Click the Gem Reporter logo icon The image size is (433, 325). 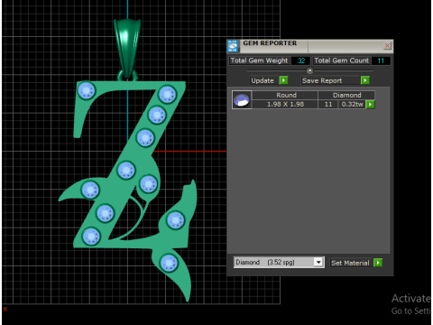pyautogui.click(x=233, y=46)
